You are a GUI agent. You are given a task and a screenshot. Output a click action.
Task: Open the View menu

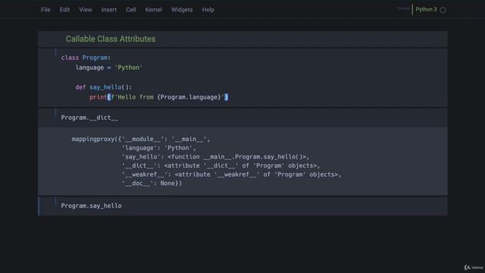tap(86, 10)
